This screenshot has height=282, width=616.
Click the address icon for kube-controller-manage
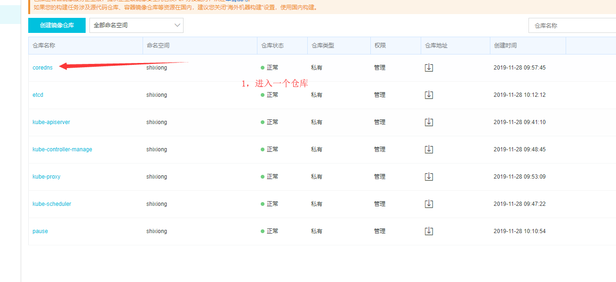[429, 149]
